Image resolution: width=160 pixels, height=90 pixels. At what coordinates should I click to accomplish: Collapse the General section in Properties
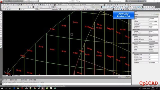coord(157,17)
